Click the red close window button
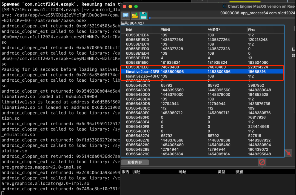 pyautogui.click(x=124, y=7)
